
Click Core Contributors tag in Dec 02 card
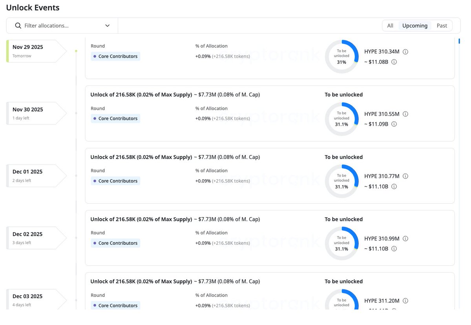[x=115, y=243]
